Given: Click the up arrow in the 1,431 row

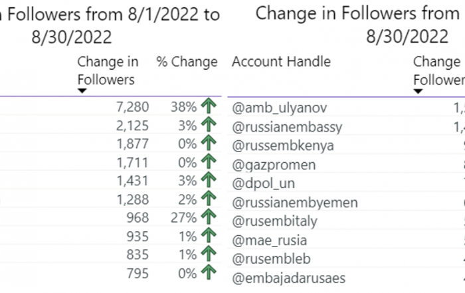Looking at the screenshot, I should click(209, 179).
